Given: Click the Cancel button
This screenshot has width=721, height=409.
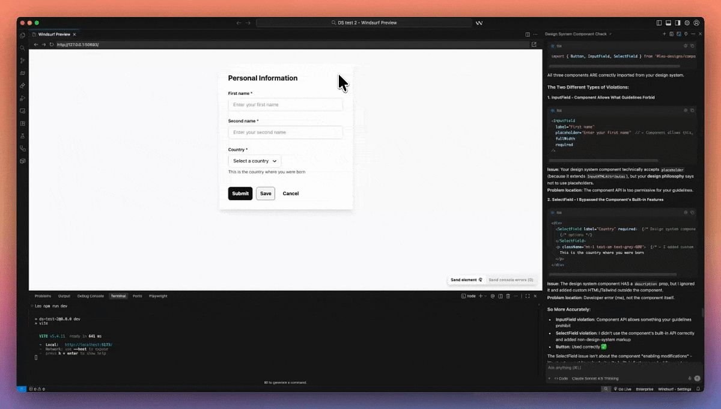Looking at the screenshot, I should [x=291, y=193].
